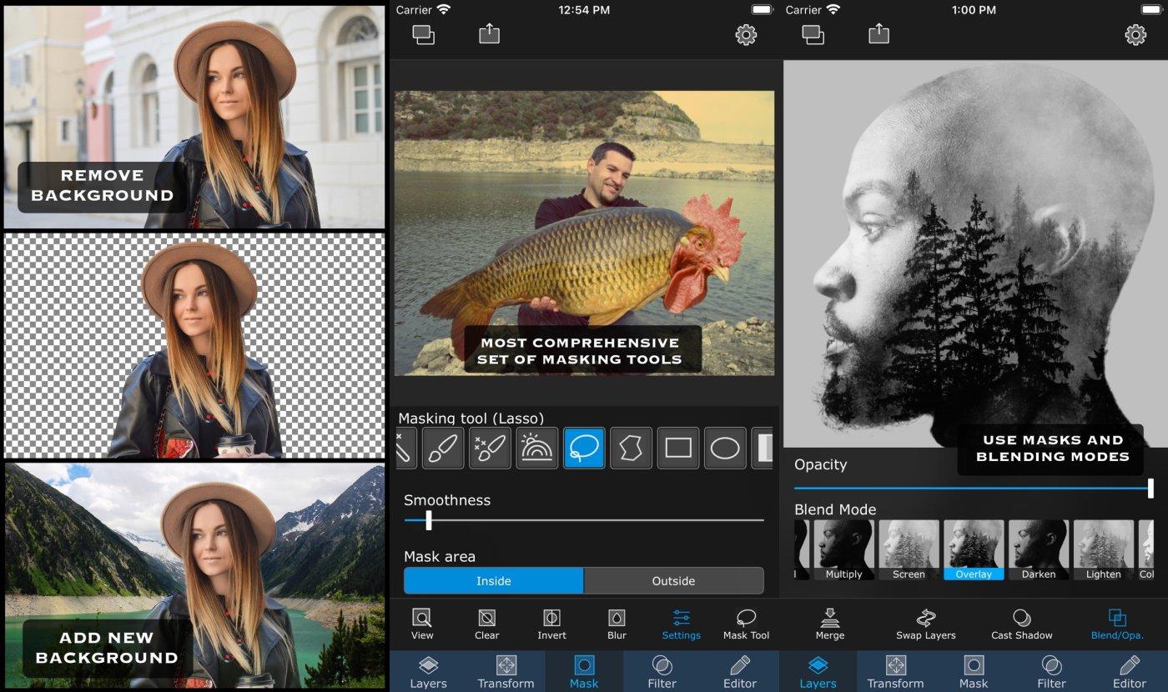Select the highlighted Lasso masking tool

(x=584, y=449)
